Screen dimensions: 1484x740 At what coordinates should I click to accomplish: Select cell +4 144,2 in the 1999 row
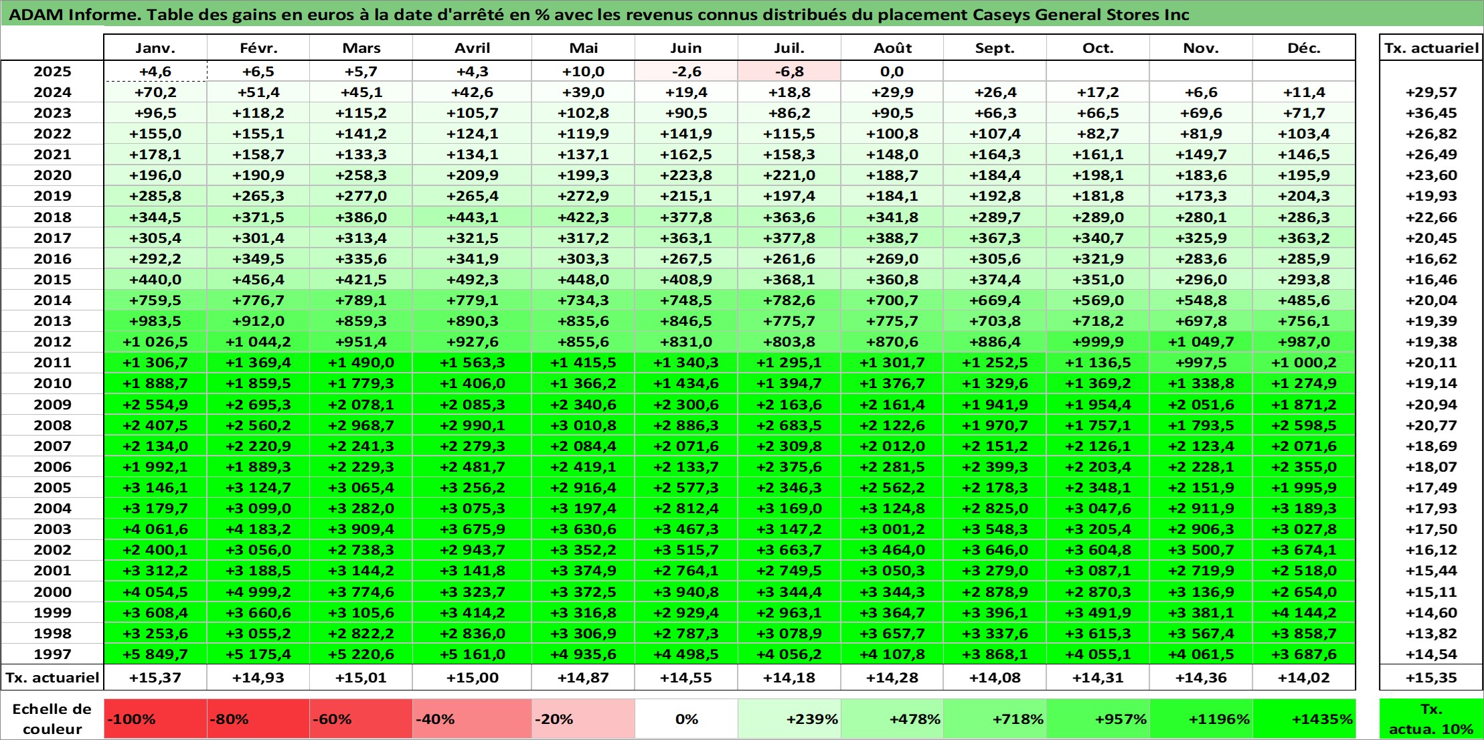[1304, 613]
